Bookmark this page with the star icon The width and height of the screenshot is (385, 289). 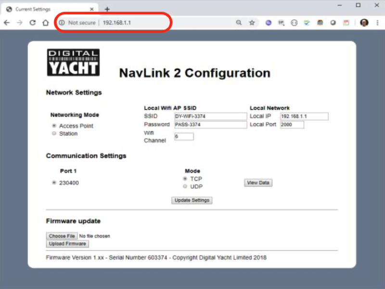(x=252, y=23)
